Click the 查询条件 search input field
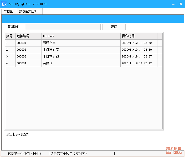185x157 pixels. 63,27
